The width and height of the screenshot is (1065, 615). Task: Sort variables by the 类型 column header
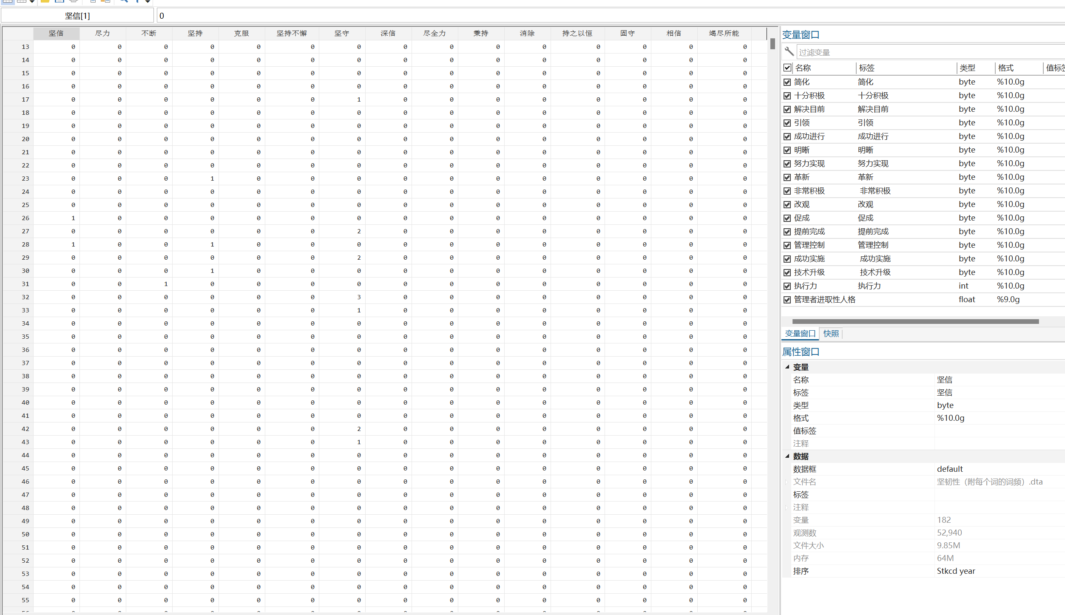click(967, 68)
